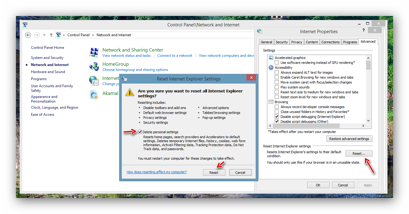Click the forward navigation arrow in Control Panel
The height and width of the screenshot is (214, 409).
tap(37, 35)
